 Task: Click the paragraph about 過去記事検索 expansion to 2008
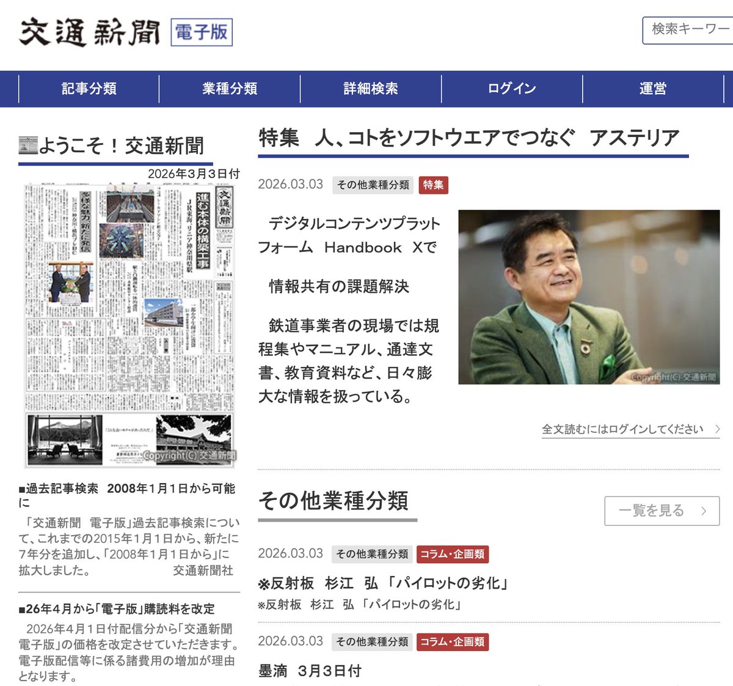[129, 547]
